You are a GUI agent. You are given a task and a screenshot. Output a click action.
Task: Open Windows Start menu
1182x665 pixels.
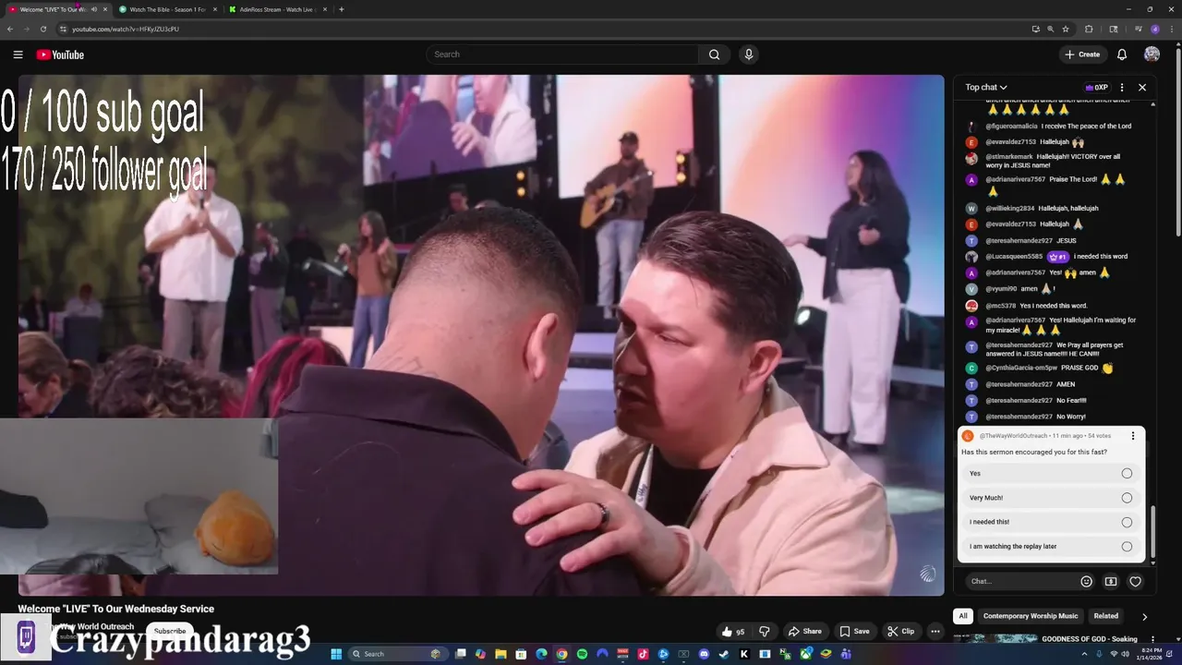coord(336,654)
